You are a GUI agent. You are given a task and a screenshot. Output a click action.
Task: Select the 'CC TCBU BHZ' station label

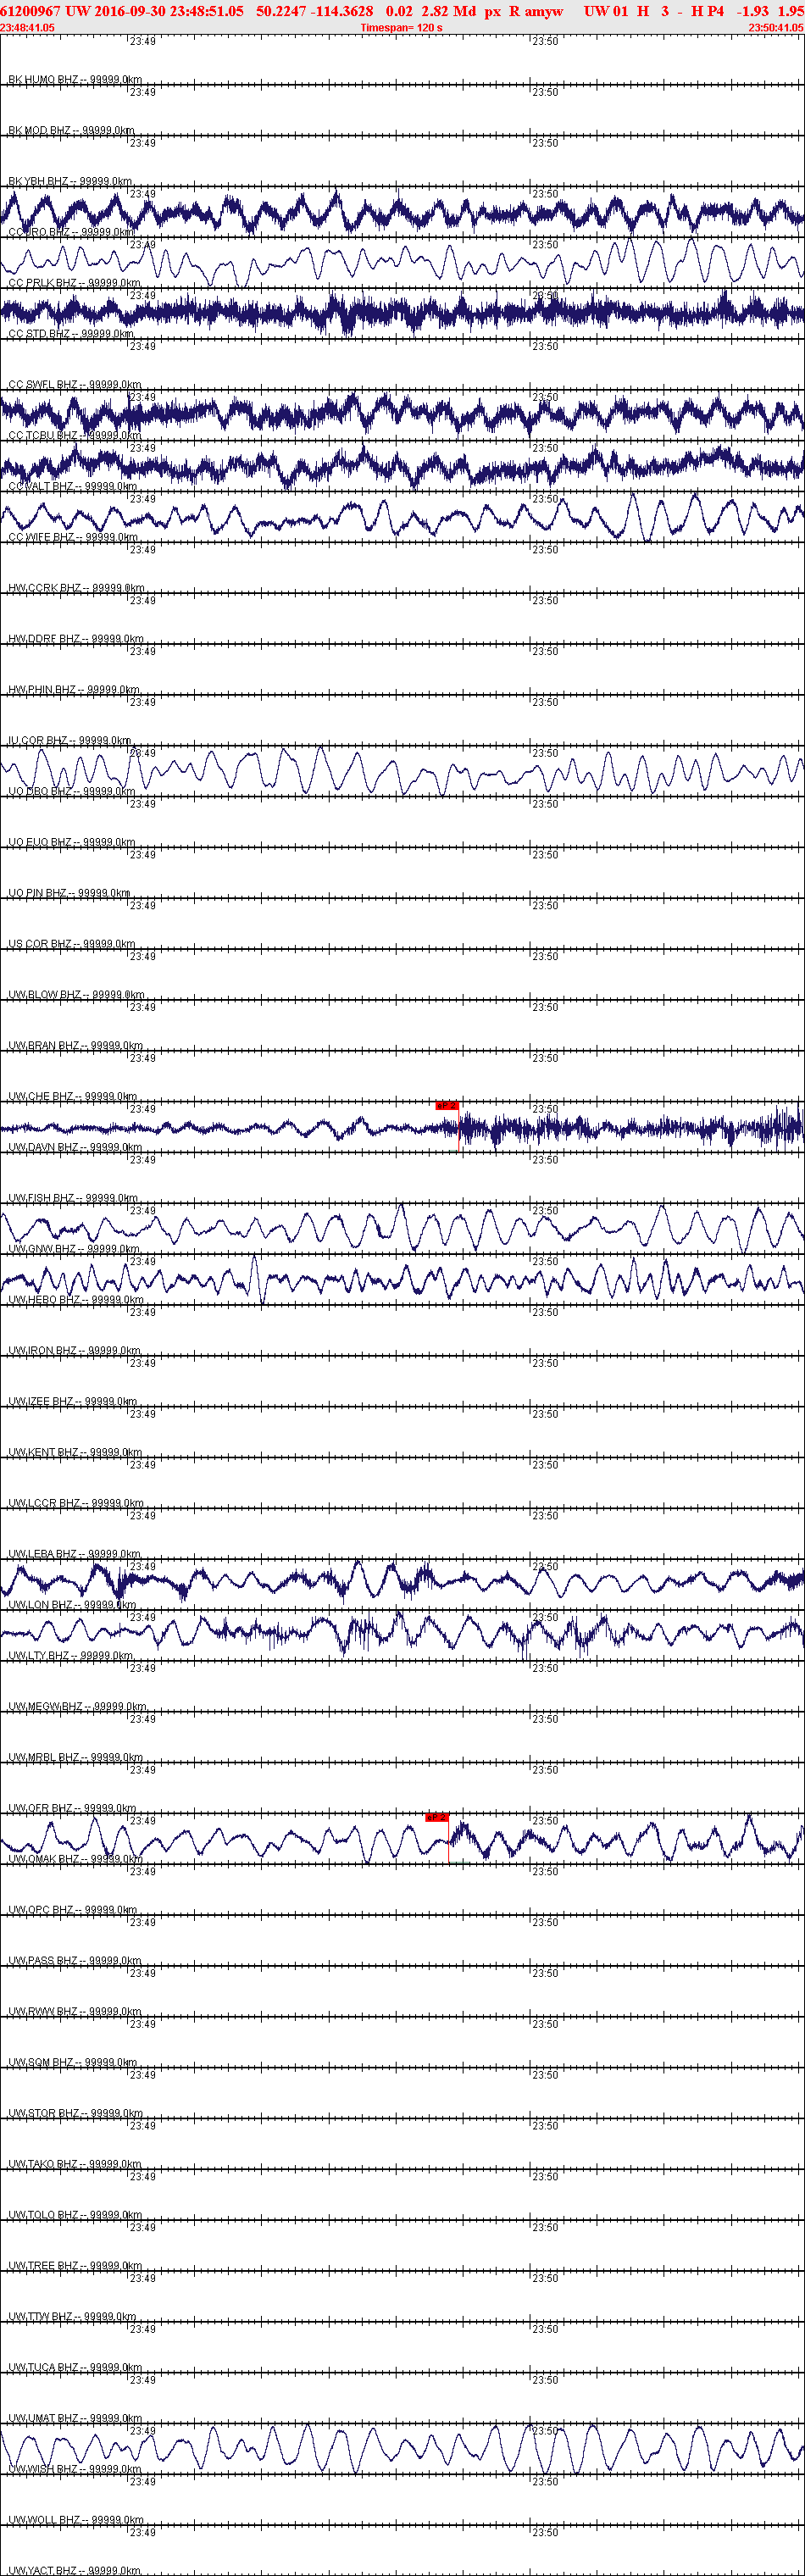coord(75,435)
